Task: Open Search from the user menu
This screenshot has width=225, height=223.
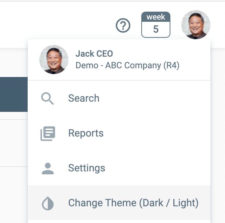Action: tap(84, 98)
